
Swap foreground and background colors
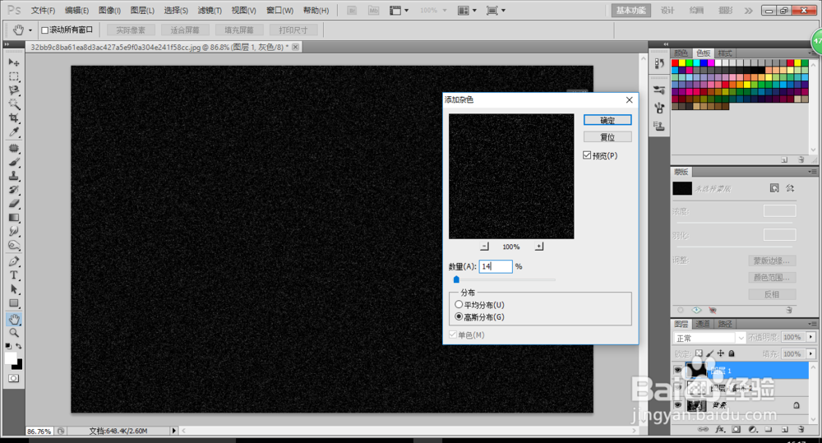click(19, 346)
